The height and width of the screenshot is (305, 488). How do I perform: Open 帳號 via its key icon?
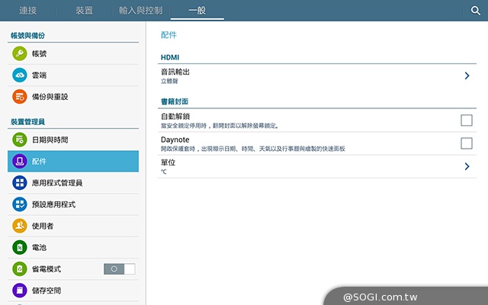(x=20, y=54)
